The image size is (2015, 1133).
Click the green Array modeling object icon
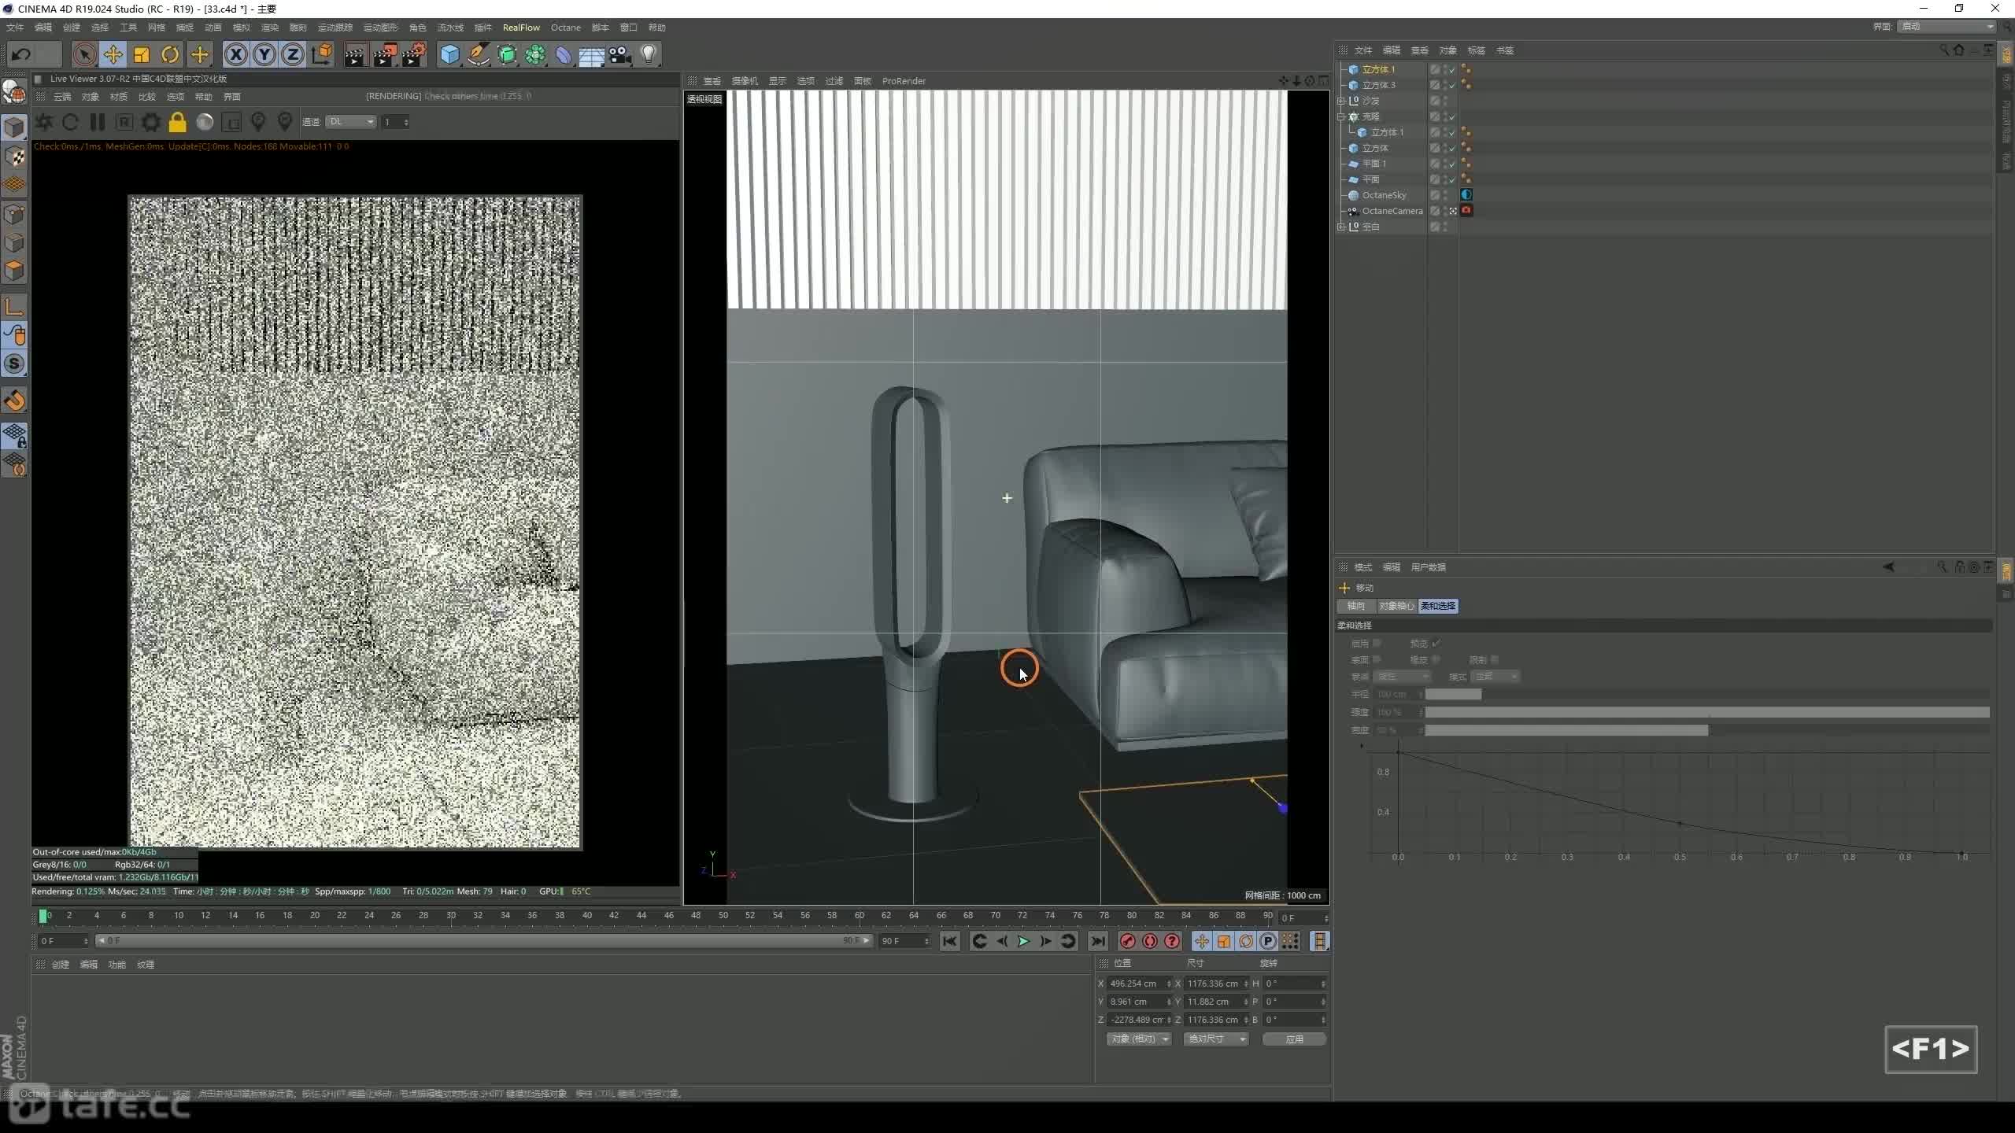535,54
